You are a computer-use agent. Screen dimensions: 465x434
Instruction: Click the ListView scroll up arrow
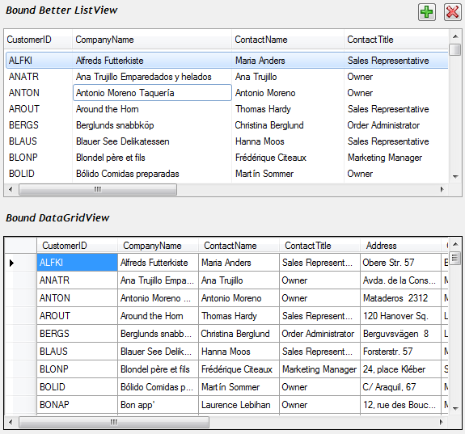pos(455,36)
